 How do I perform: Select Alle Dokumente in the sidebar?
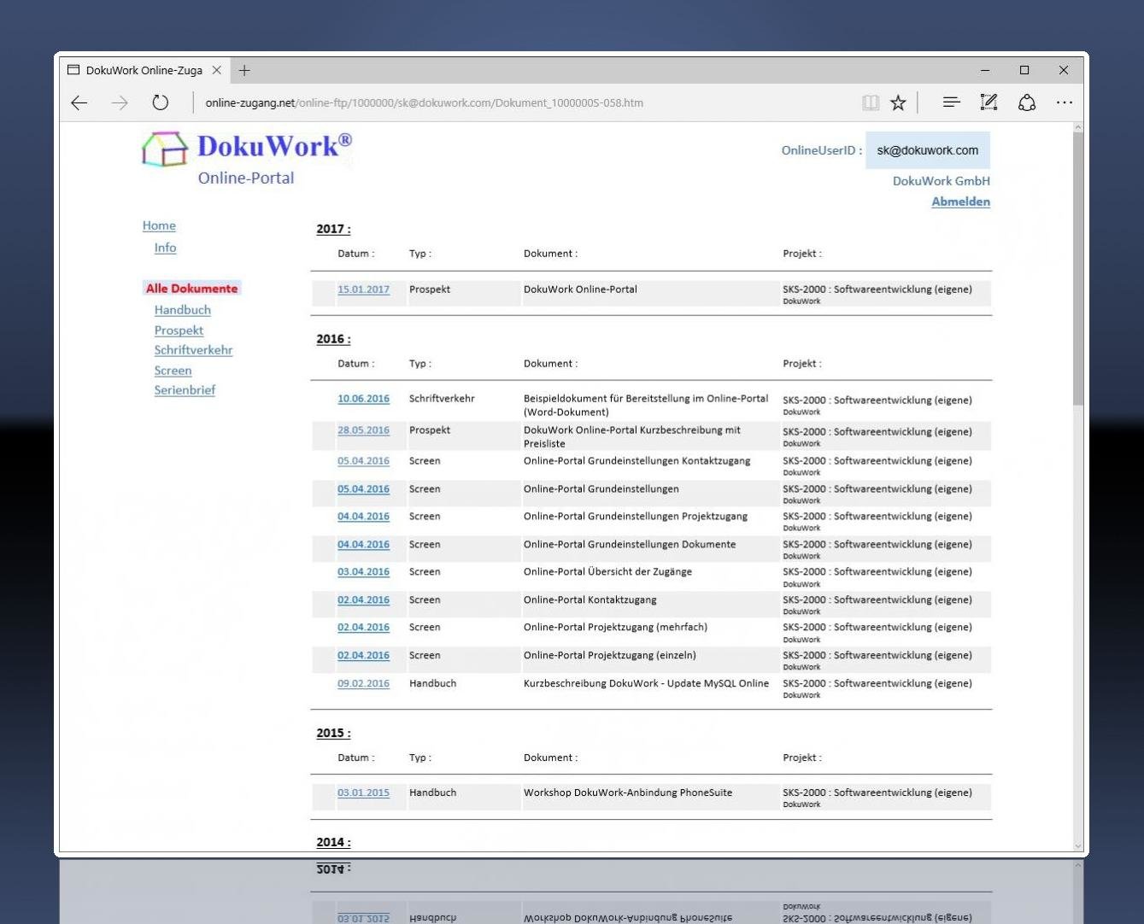[x=191, y=289]
